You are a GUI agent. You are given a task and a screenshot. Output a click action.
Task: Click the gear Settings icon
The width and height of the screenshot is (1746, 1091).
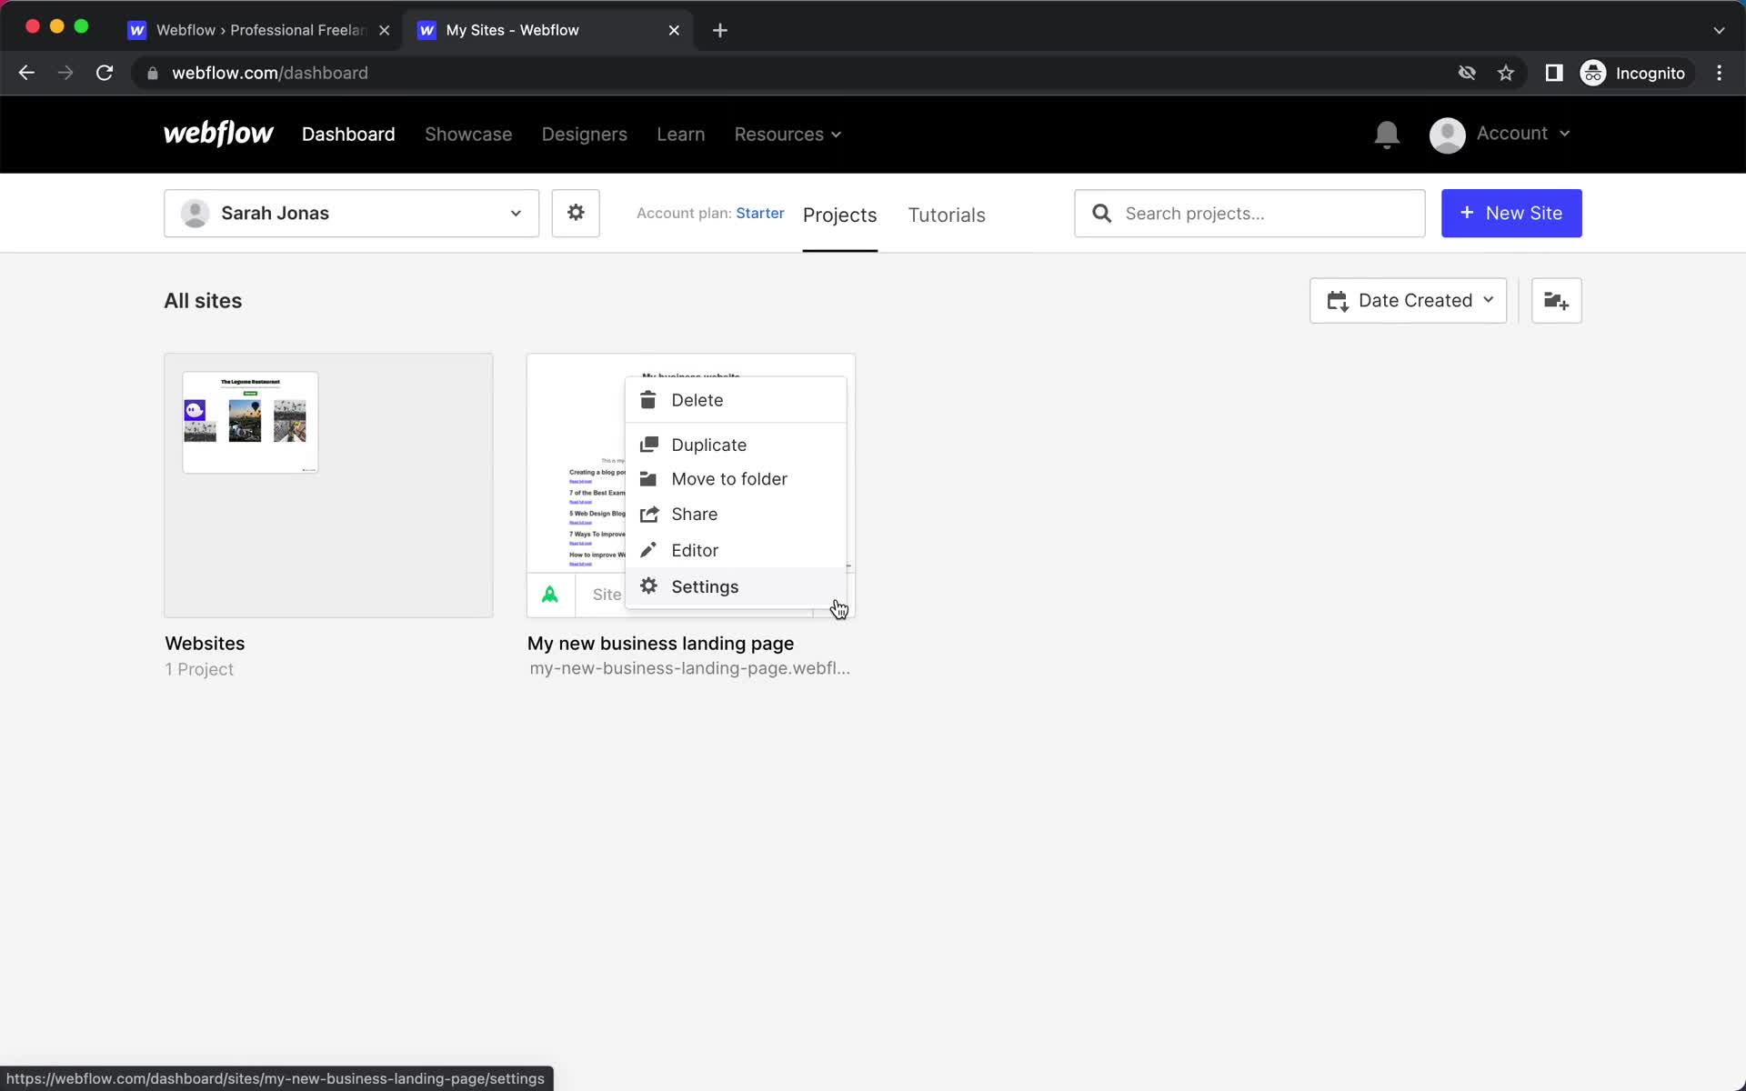point(648,586)
